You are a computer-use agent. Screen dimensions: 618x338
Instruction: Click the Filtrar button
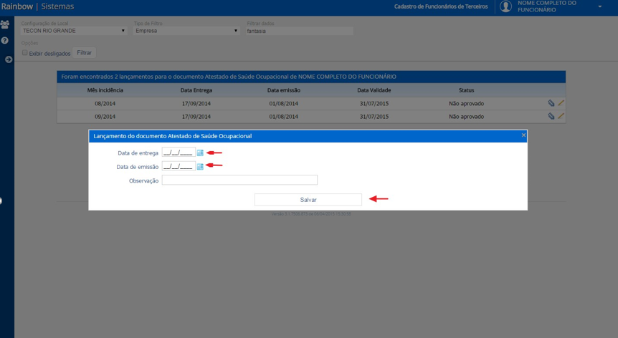[85, 53]
